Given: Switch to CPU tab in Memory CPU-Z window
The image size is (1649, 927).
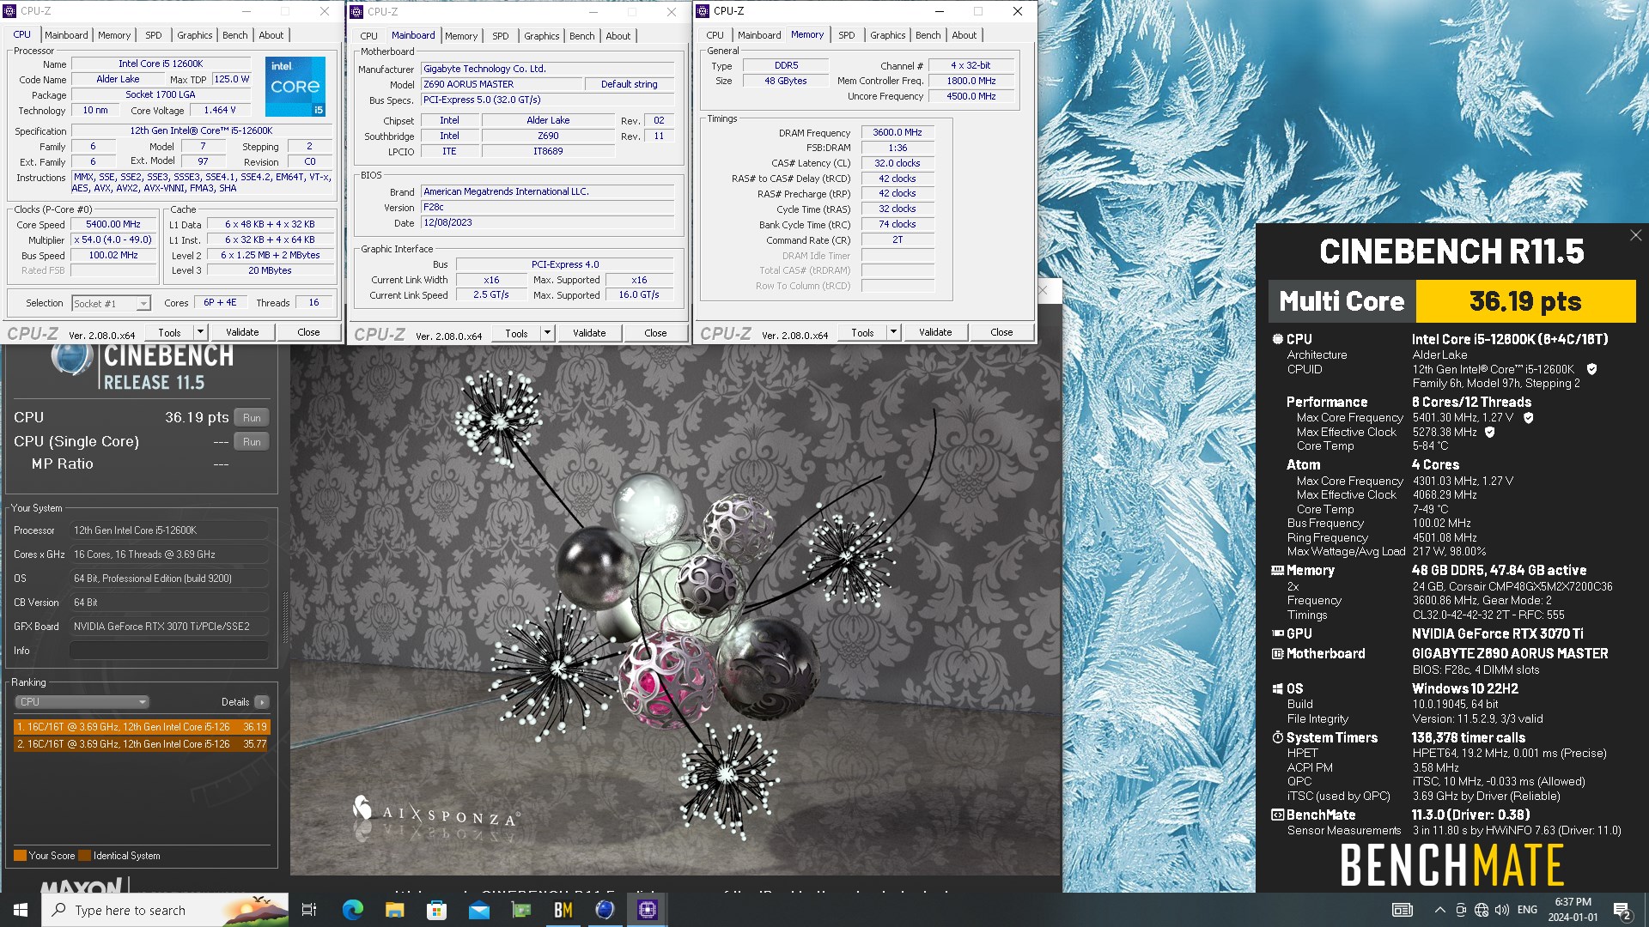Looking at the screenshot, I should coord(715,35).
